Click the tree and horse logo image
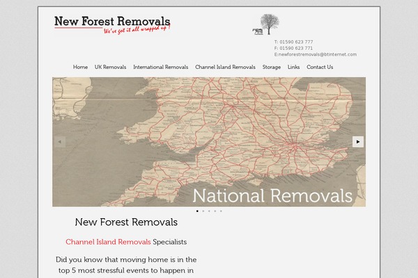Viewport: 418px width, 278px height. 266,25
